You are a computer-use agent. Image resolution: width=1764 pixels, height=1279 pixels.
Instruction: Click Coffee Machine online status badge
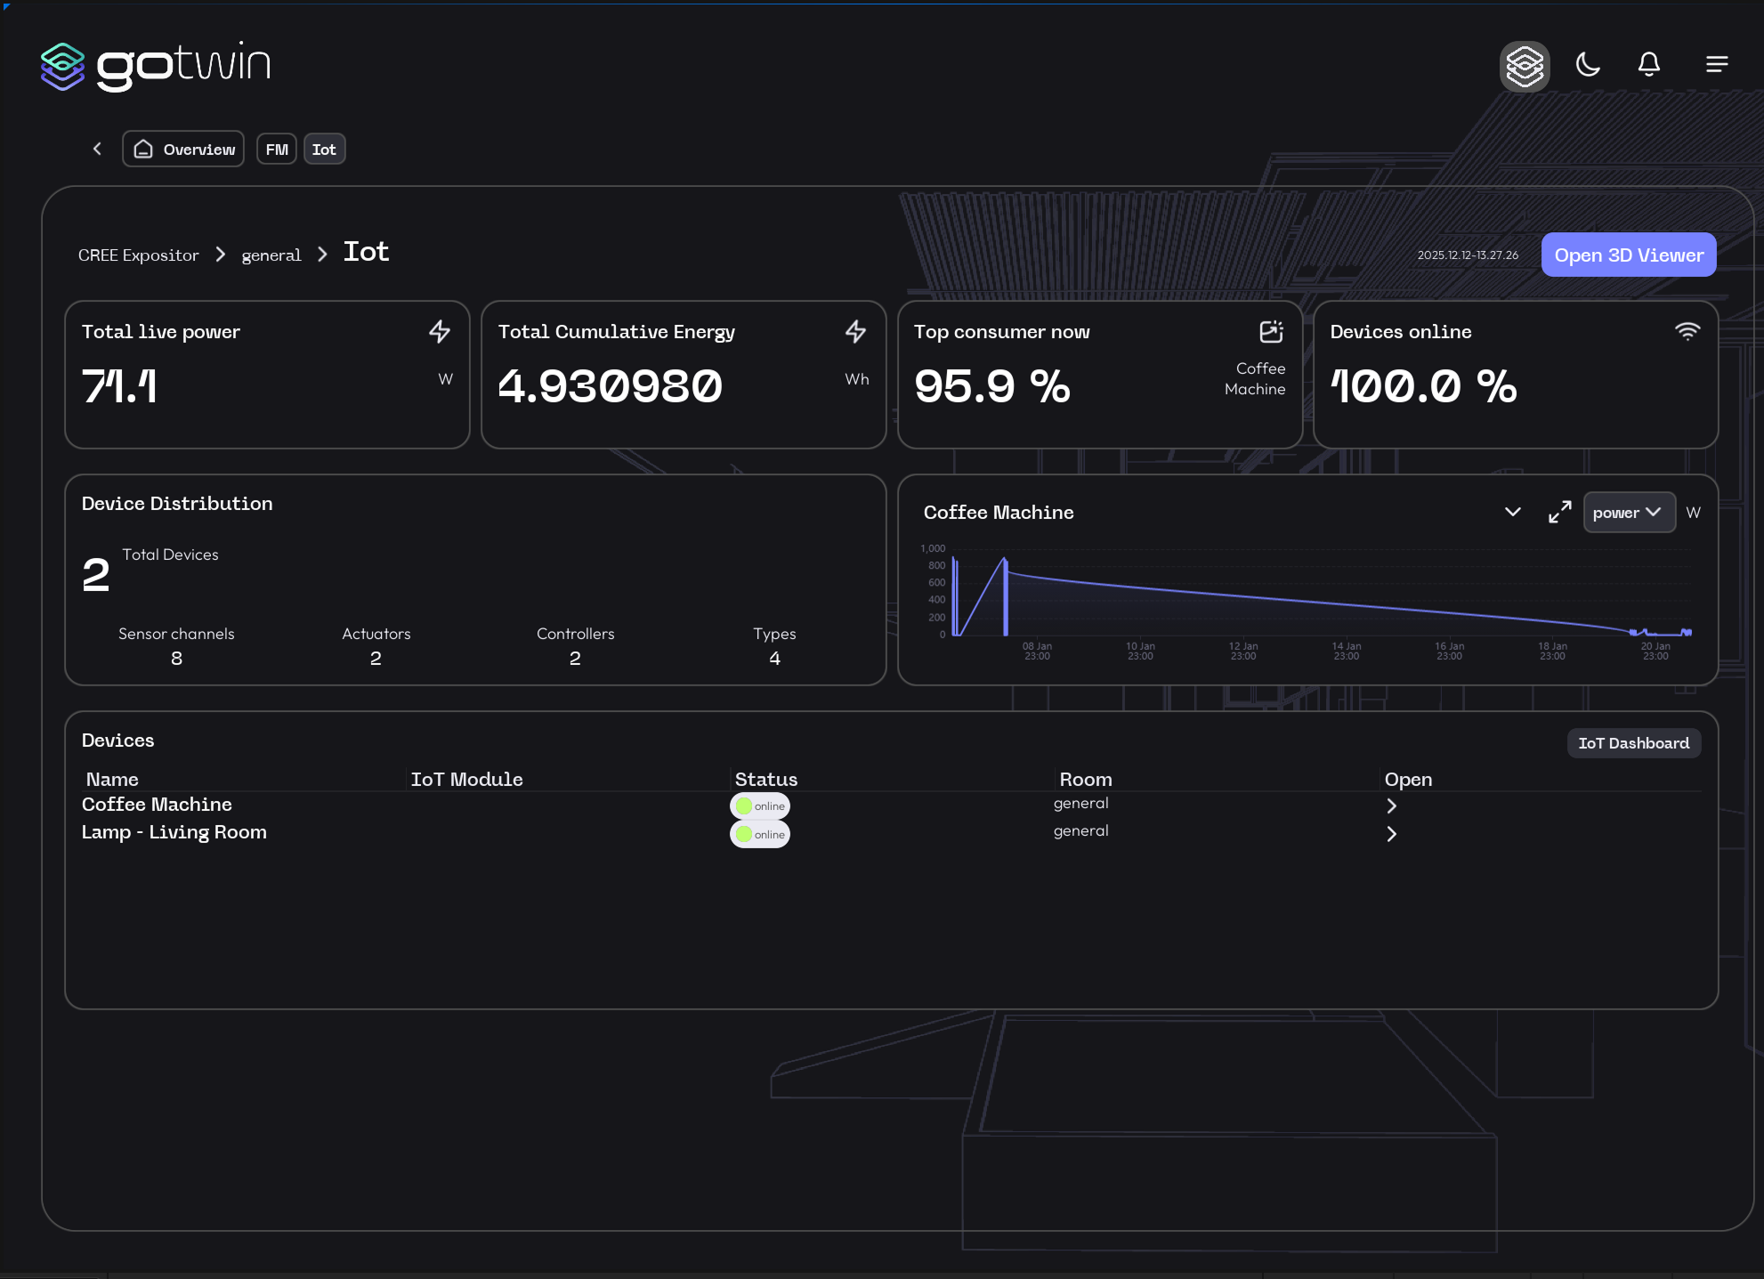click(x=760, y=806)
